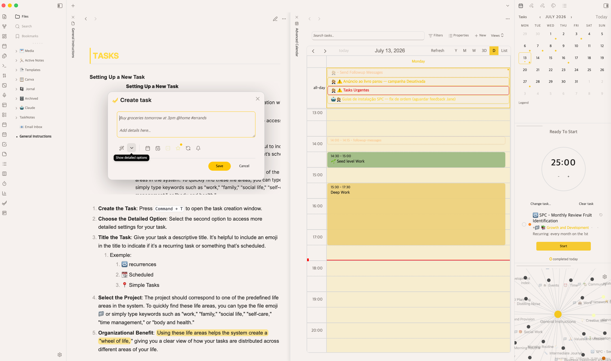Open more options for General Instructions note
Screen dimensions: 611x361
pos(284,19)
